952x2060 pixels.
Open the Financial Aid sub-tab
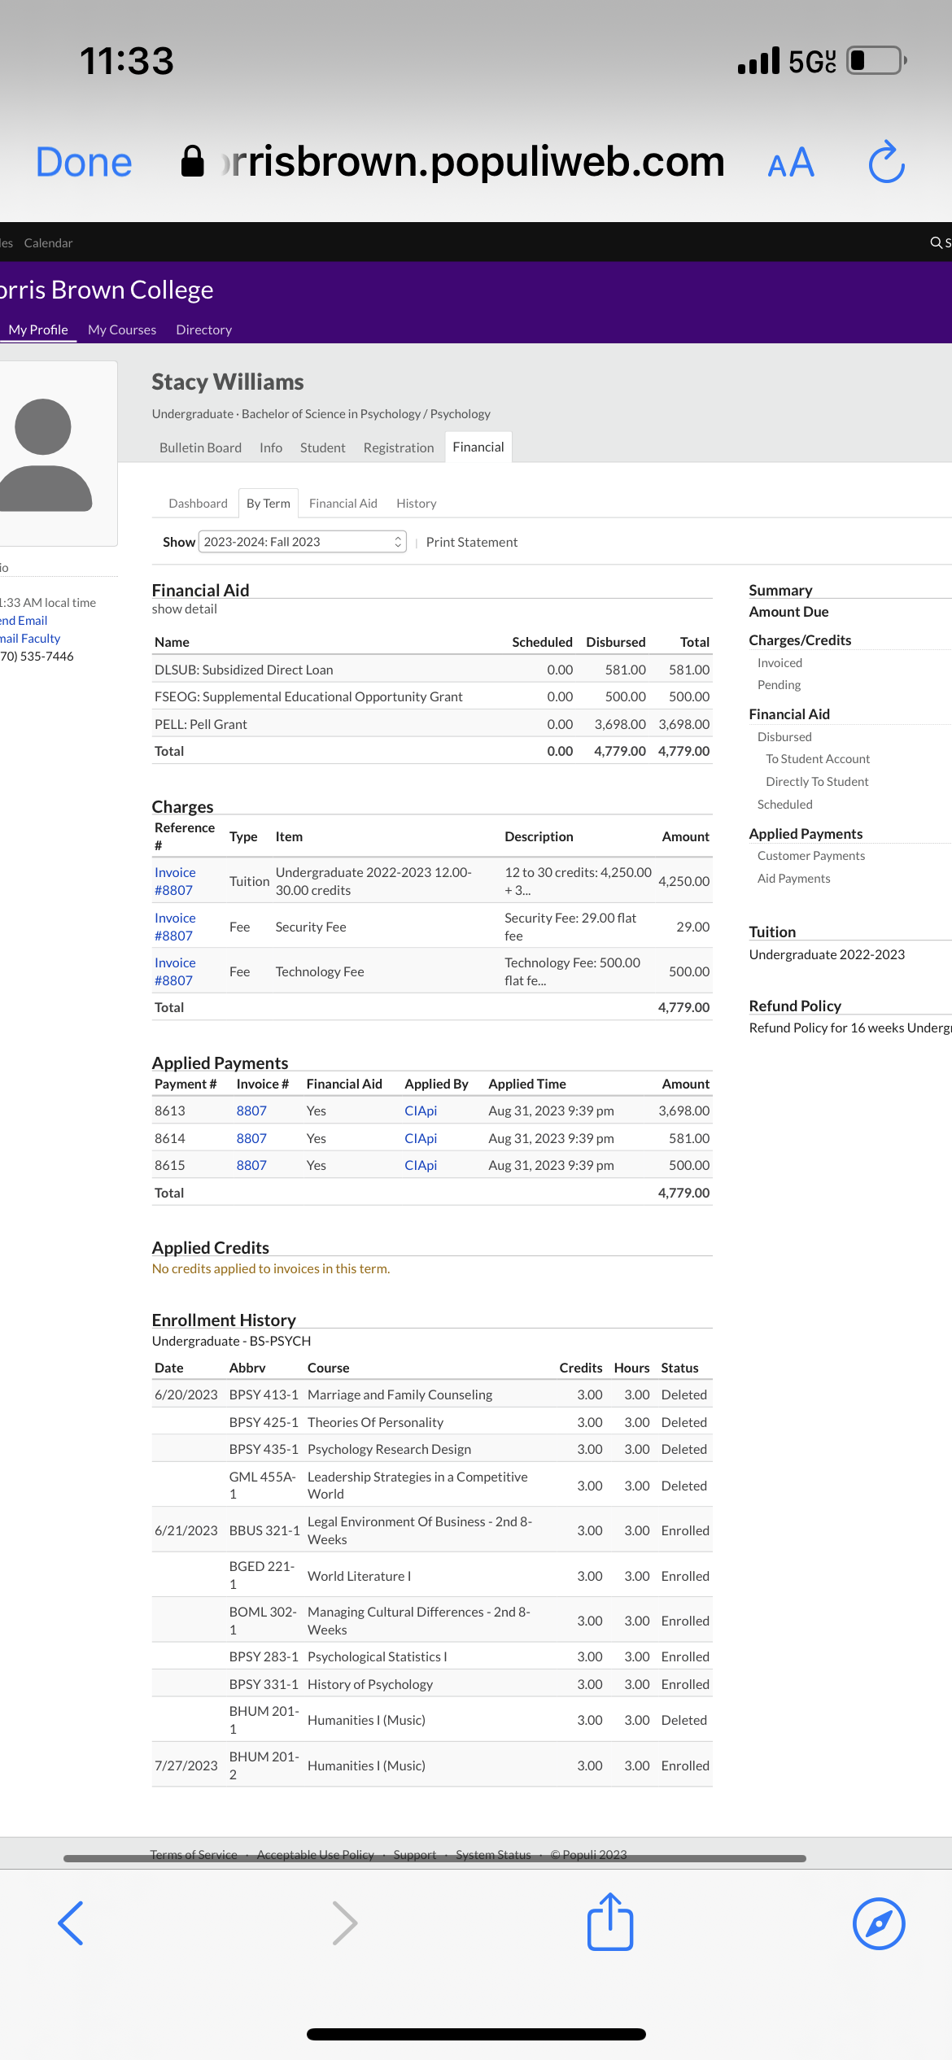[x=343, y=504]
